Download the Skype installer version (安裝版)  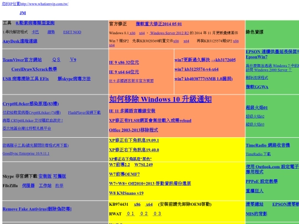click(45, 176)
